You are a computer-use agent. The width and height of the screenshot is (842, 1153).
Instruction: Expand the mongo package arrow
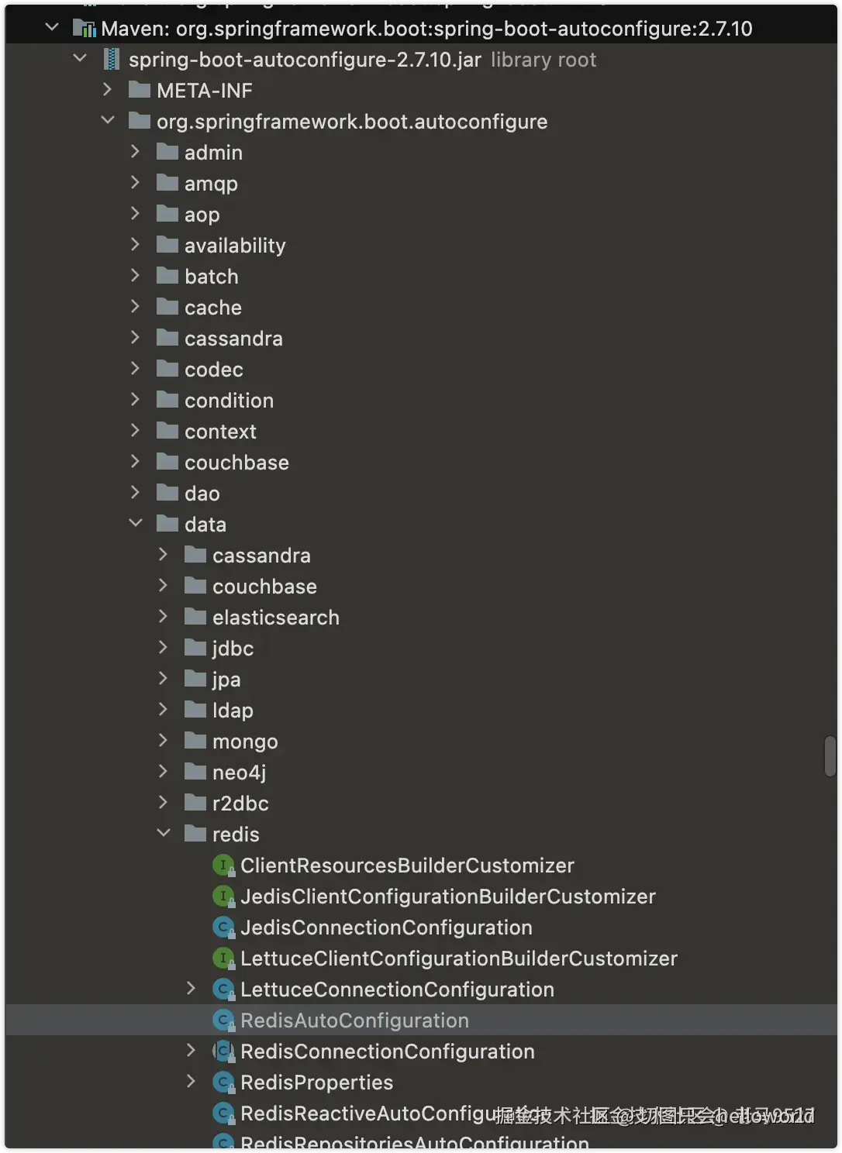coord(163,741)
